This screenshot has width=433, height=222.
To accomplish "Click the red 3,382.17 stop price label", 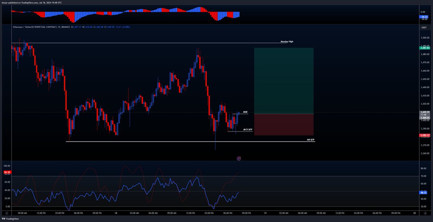I will [x=424, y=135].
